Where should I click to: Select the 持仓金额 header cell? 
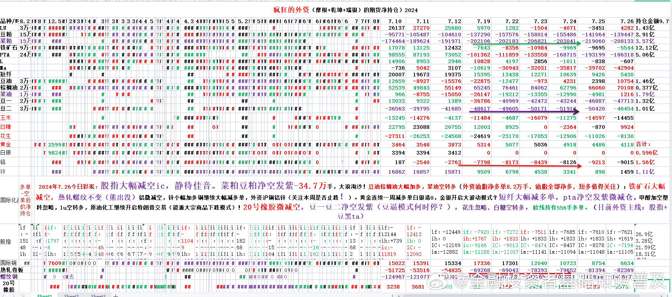click(652, 21)
